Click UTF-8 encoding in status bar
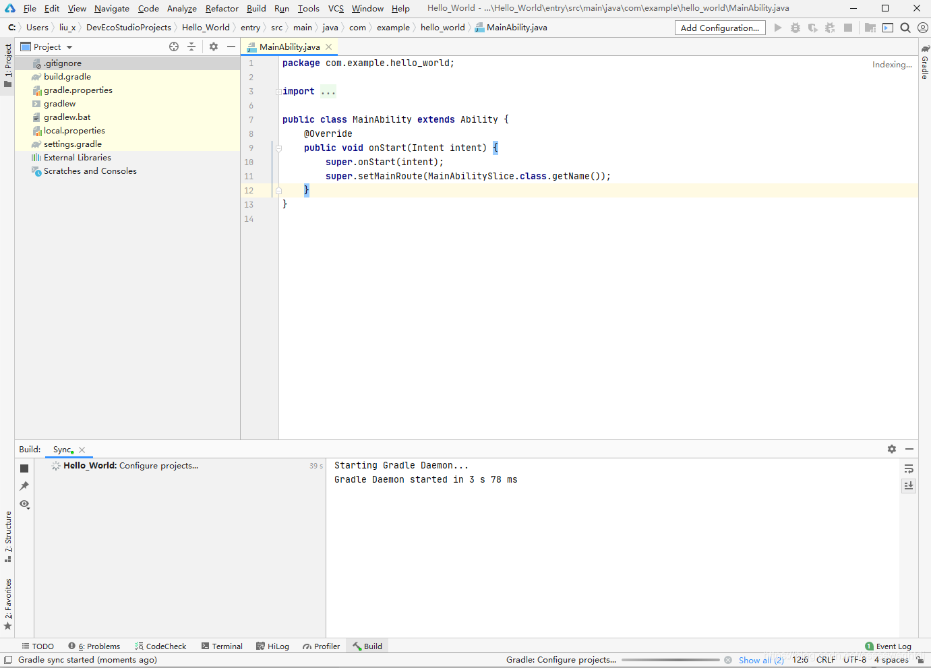 855,660
